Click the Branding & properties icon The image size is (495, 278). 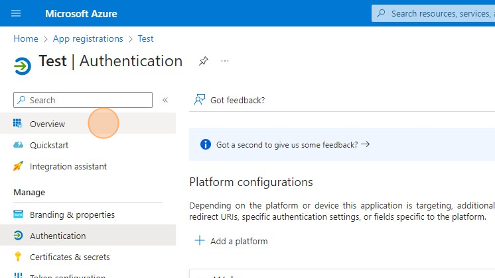point(18,214)
